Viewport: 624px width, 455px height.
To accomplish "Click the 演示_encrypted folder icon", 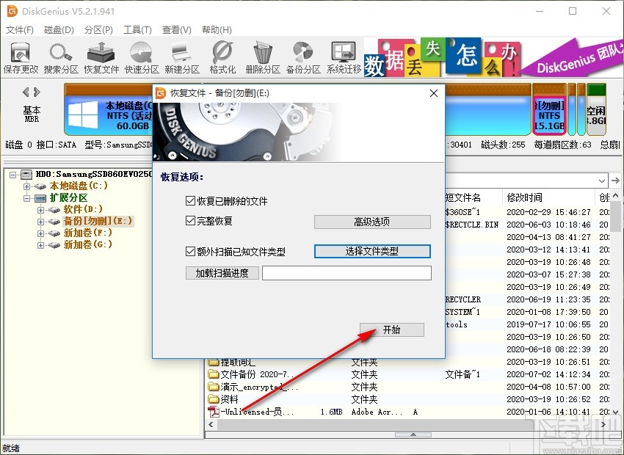I will point(214,387).
